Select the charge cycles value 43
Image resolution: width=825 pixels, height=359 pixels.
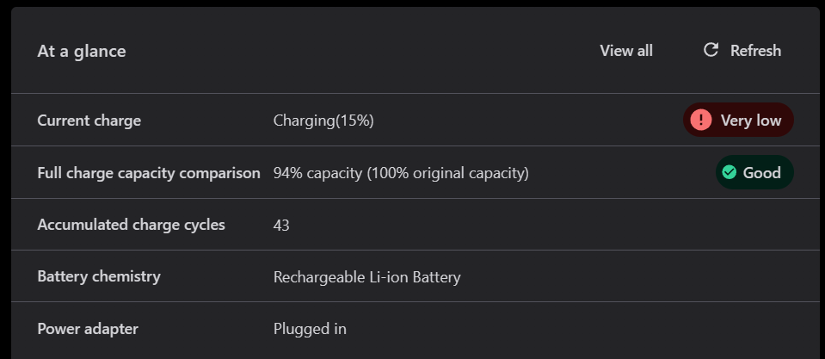[x=281, y=226]
